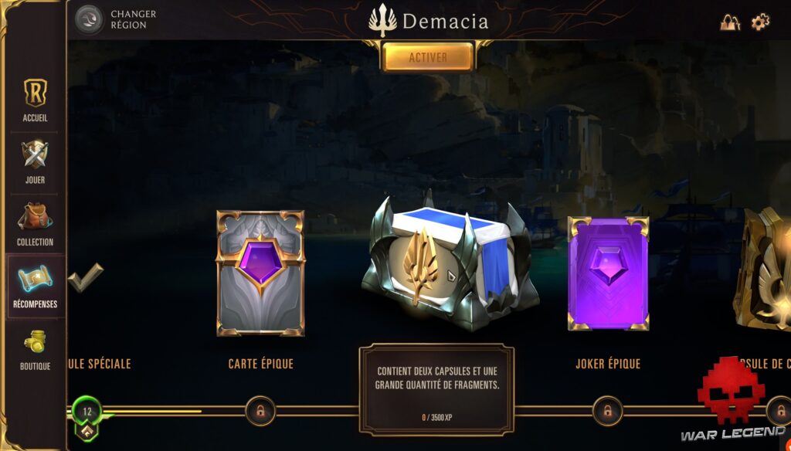Go to Boutique coins icon
This screenshot has height=451, width=791.
tap(35, 342)
